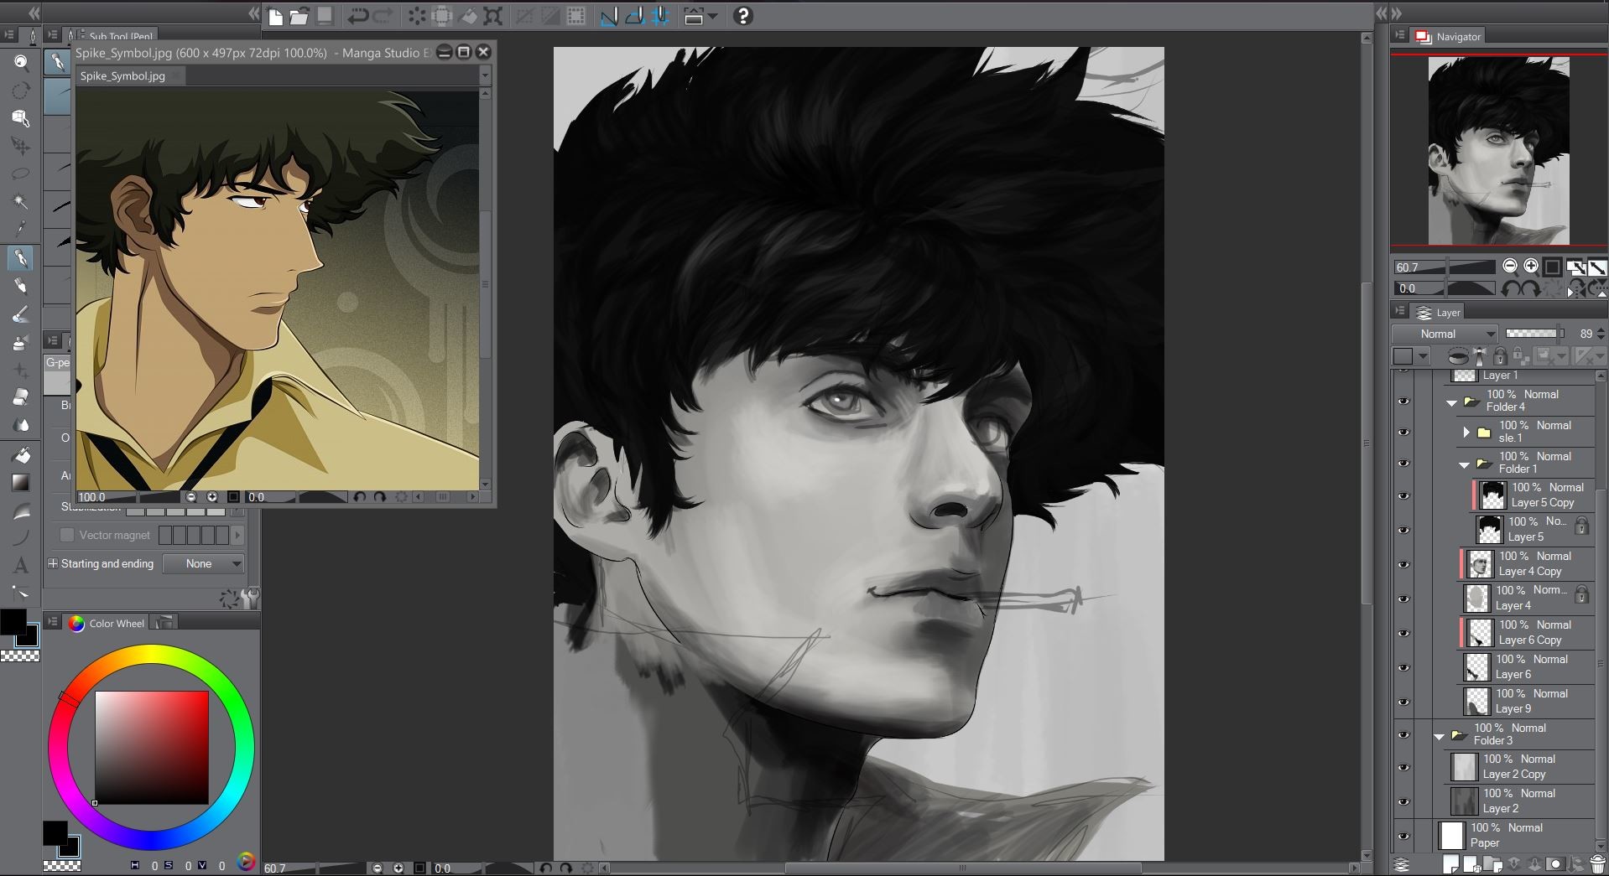The height and width of the screenshot is (876, 1609).
Task: Expand the Starting and ending plus box
Action: click(53, 563)
